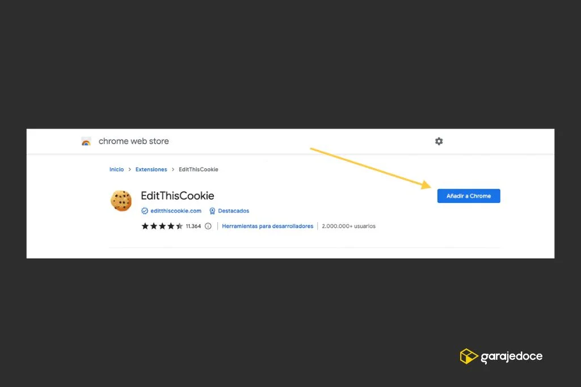Click the EditThisCookie cookie icon

[x=121, y=201]
